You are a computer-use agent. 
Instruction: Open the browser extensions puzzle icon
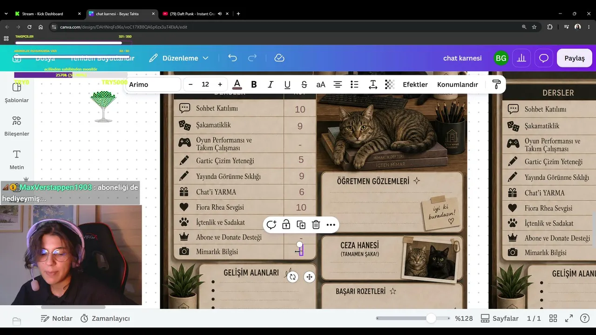point(550,27)
